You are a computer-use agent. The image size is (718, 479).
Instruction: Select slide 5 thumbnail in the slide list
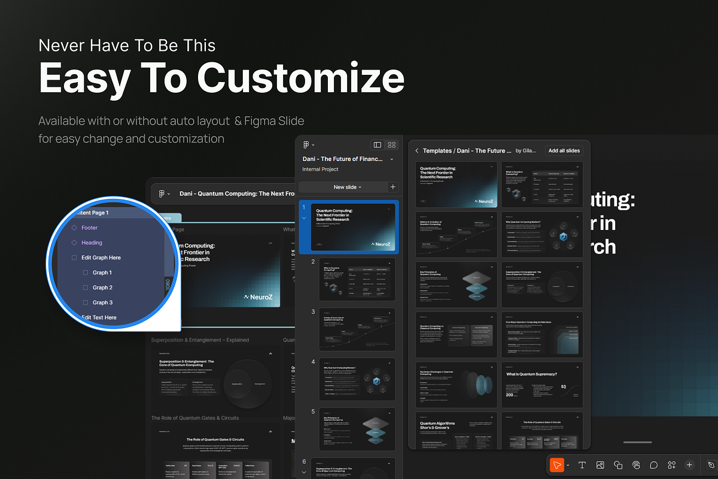pyautogui.click(x=357, y=429)
